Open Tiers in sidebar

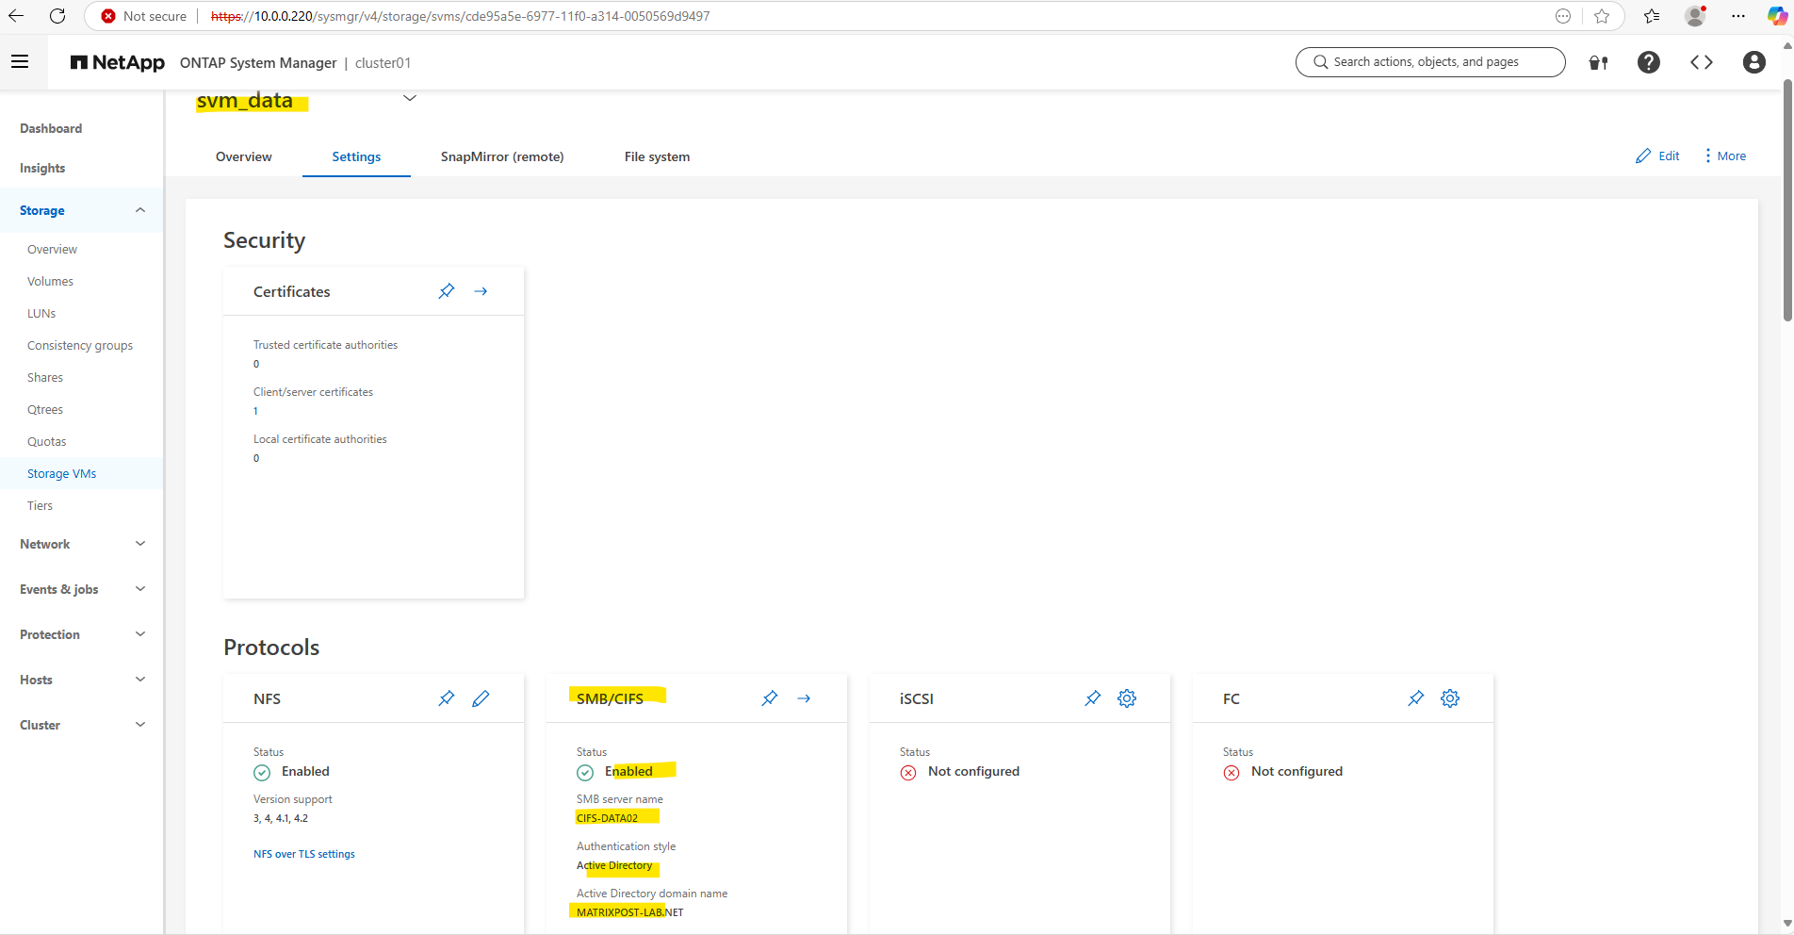tap(40, 505)
